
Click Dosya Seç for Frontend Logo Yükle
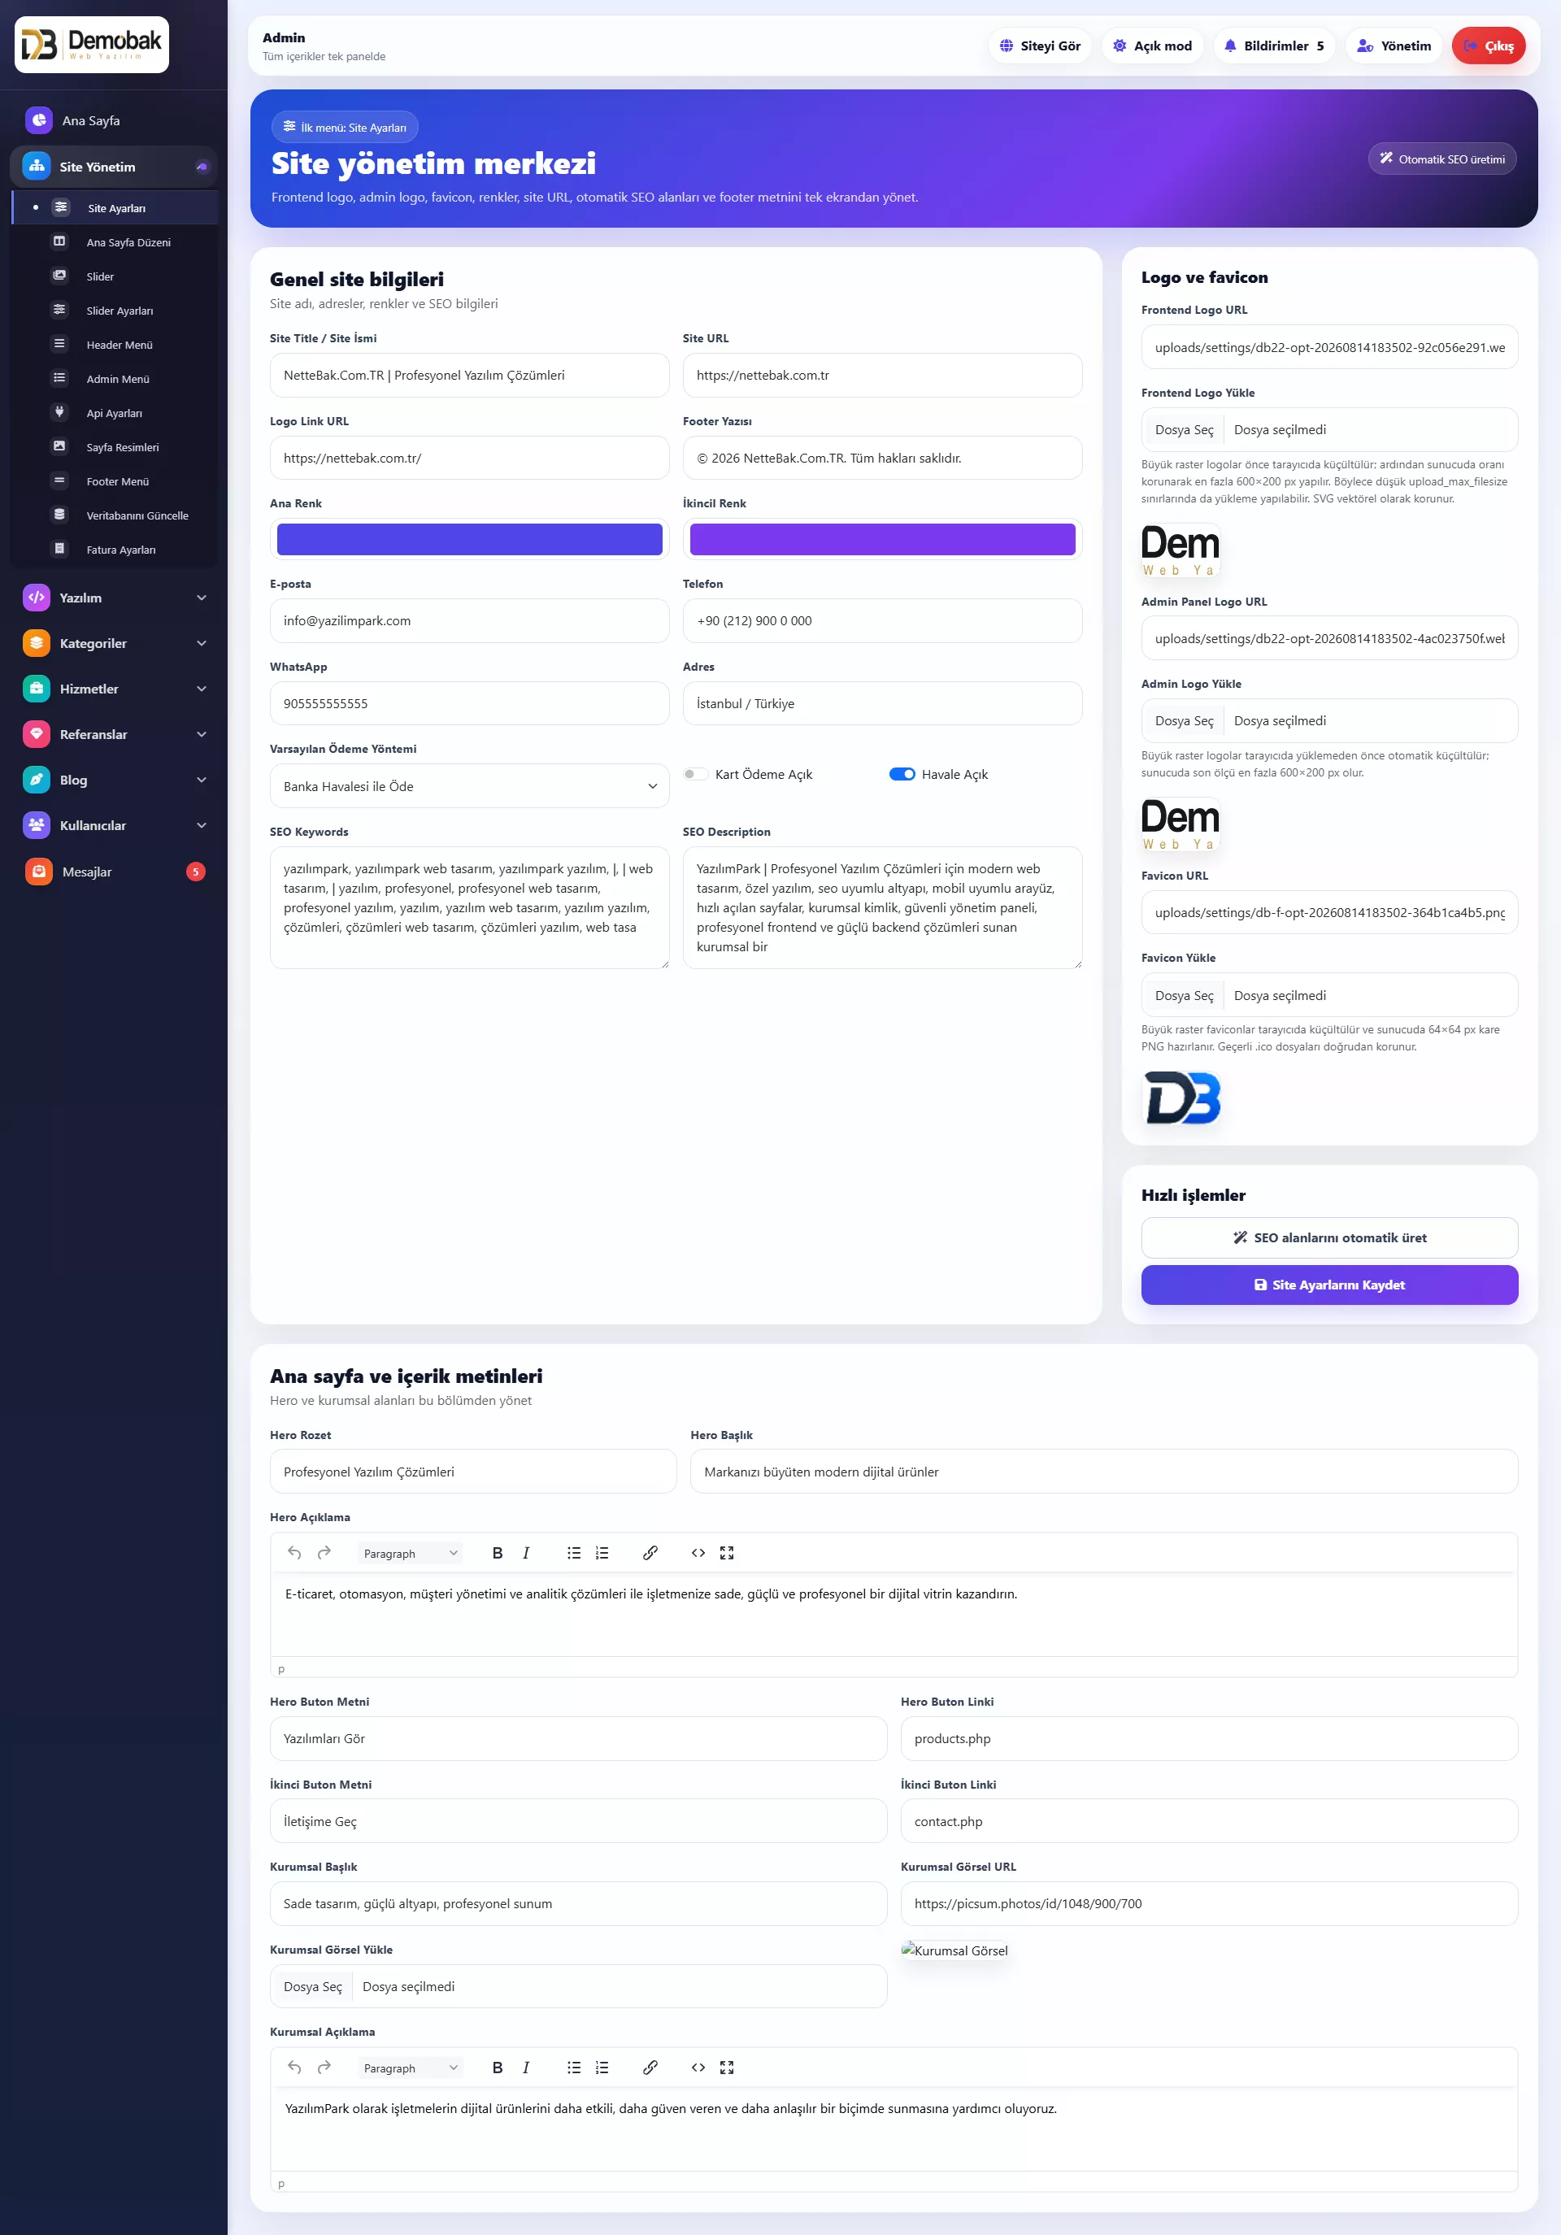1184,429
